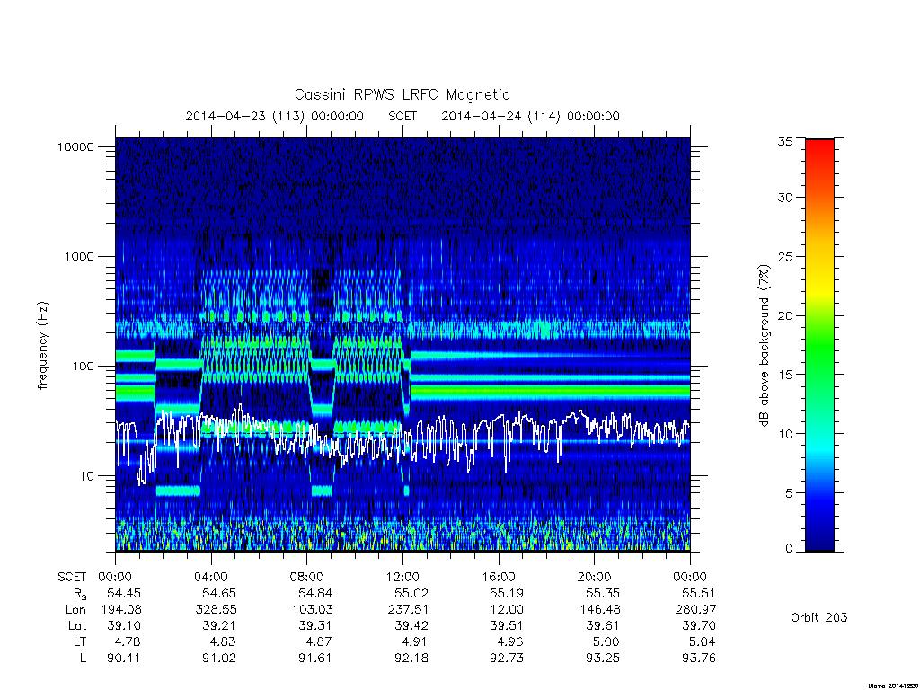Viewport: 920px width, 690px height.
Task: Click the L value 93.76 at end
Action: 699,658
